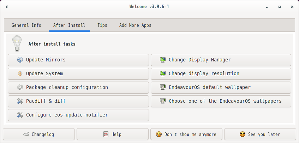Screen dimensions: 299x143
Task: Click the globe icon beside Update Mirrors
Action: coord(20,60)
